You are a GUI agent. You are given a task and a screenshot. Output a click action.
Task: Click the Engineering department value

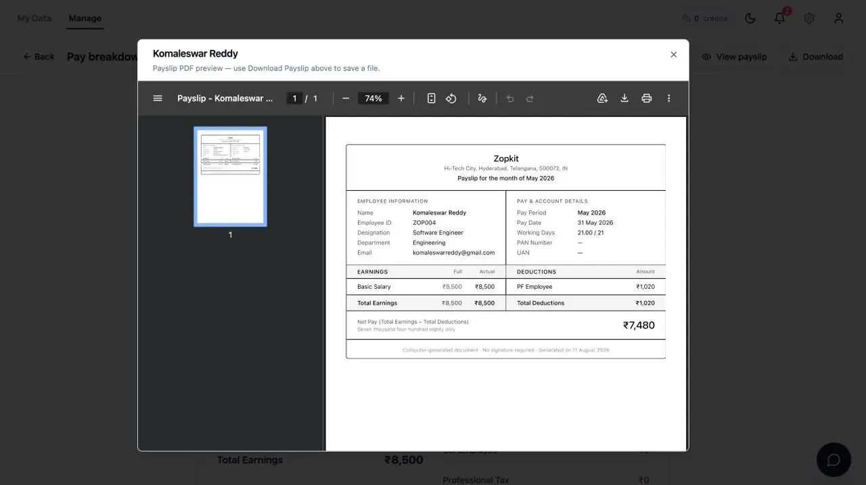click(429, 242)
